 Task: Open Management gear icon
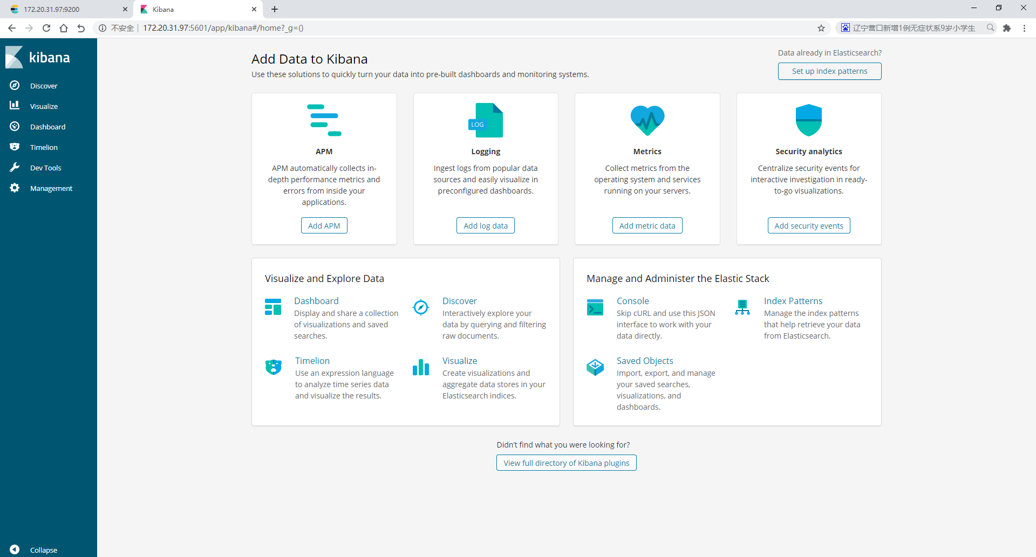tap(15, 188)
